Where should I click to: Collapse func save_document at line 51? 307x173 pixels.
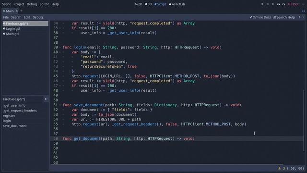point(60,105)
